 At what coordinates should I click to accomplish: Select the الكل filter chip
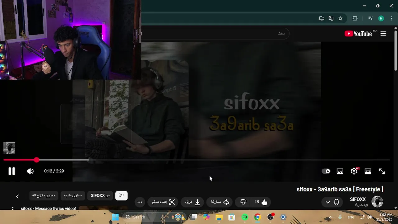pos(122,195)
